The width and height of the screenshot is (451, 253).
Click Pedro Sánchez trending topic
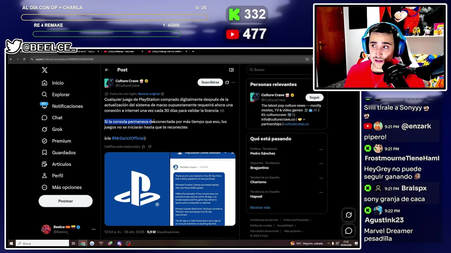(262, 154)
